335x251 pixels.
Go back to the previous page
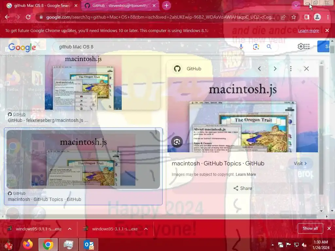7,17
